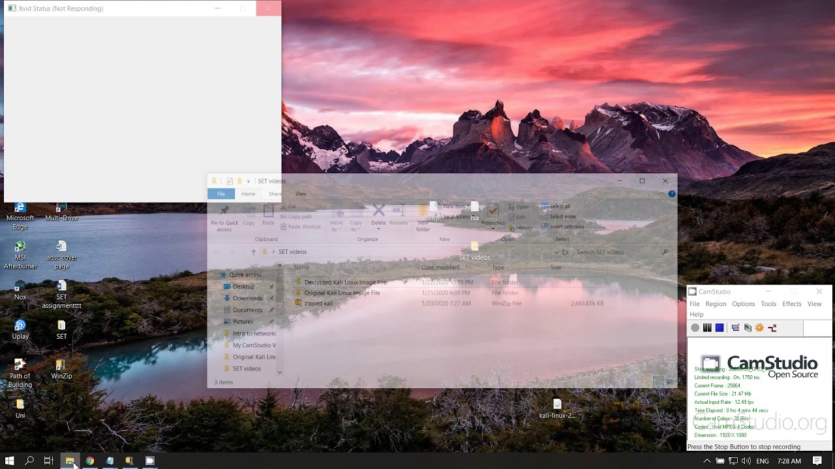835x469 pixels.
Task: Open Task View on the taskbar
Action: click(x=48, y=461)
